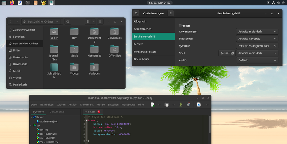The image size is (287, 144).
Task: Click the (keine) shell theme file button
Action: click(227, 53)
